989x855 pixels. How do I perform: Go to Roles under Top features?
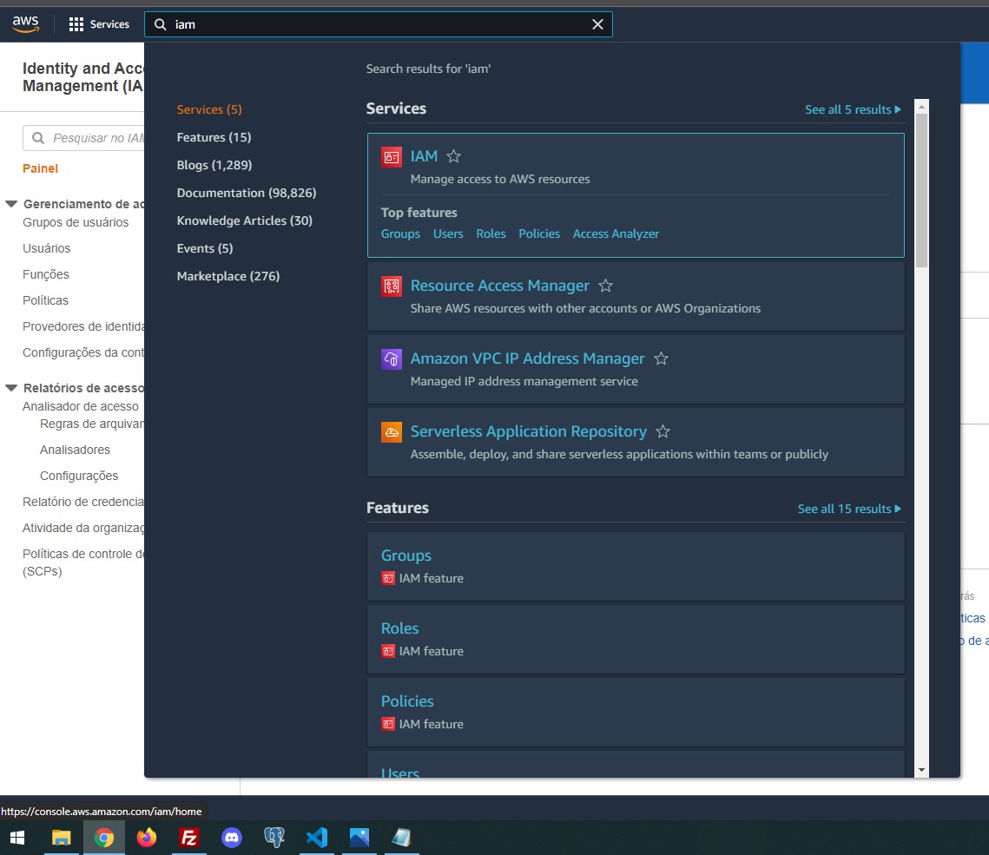click(491, 233)
